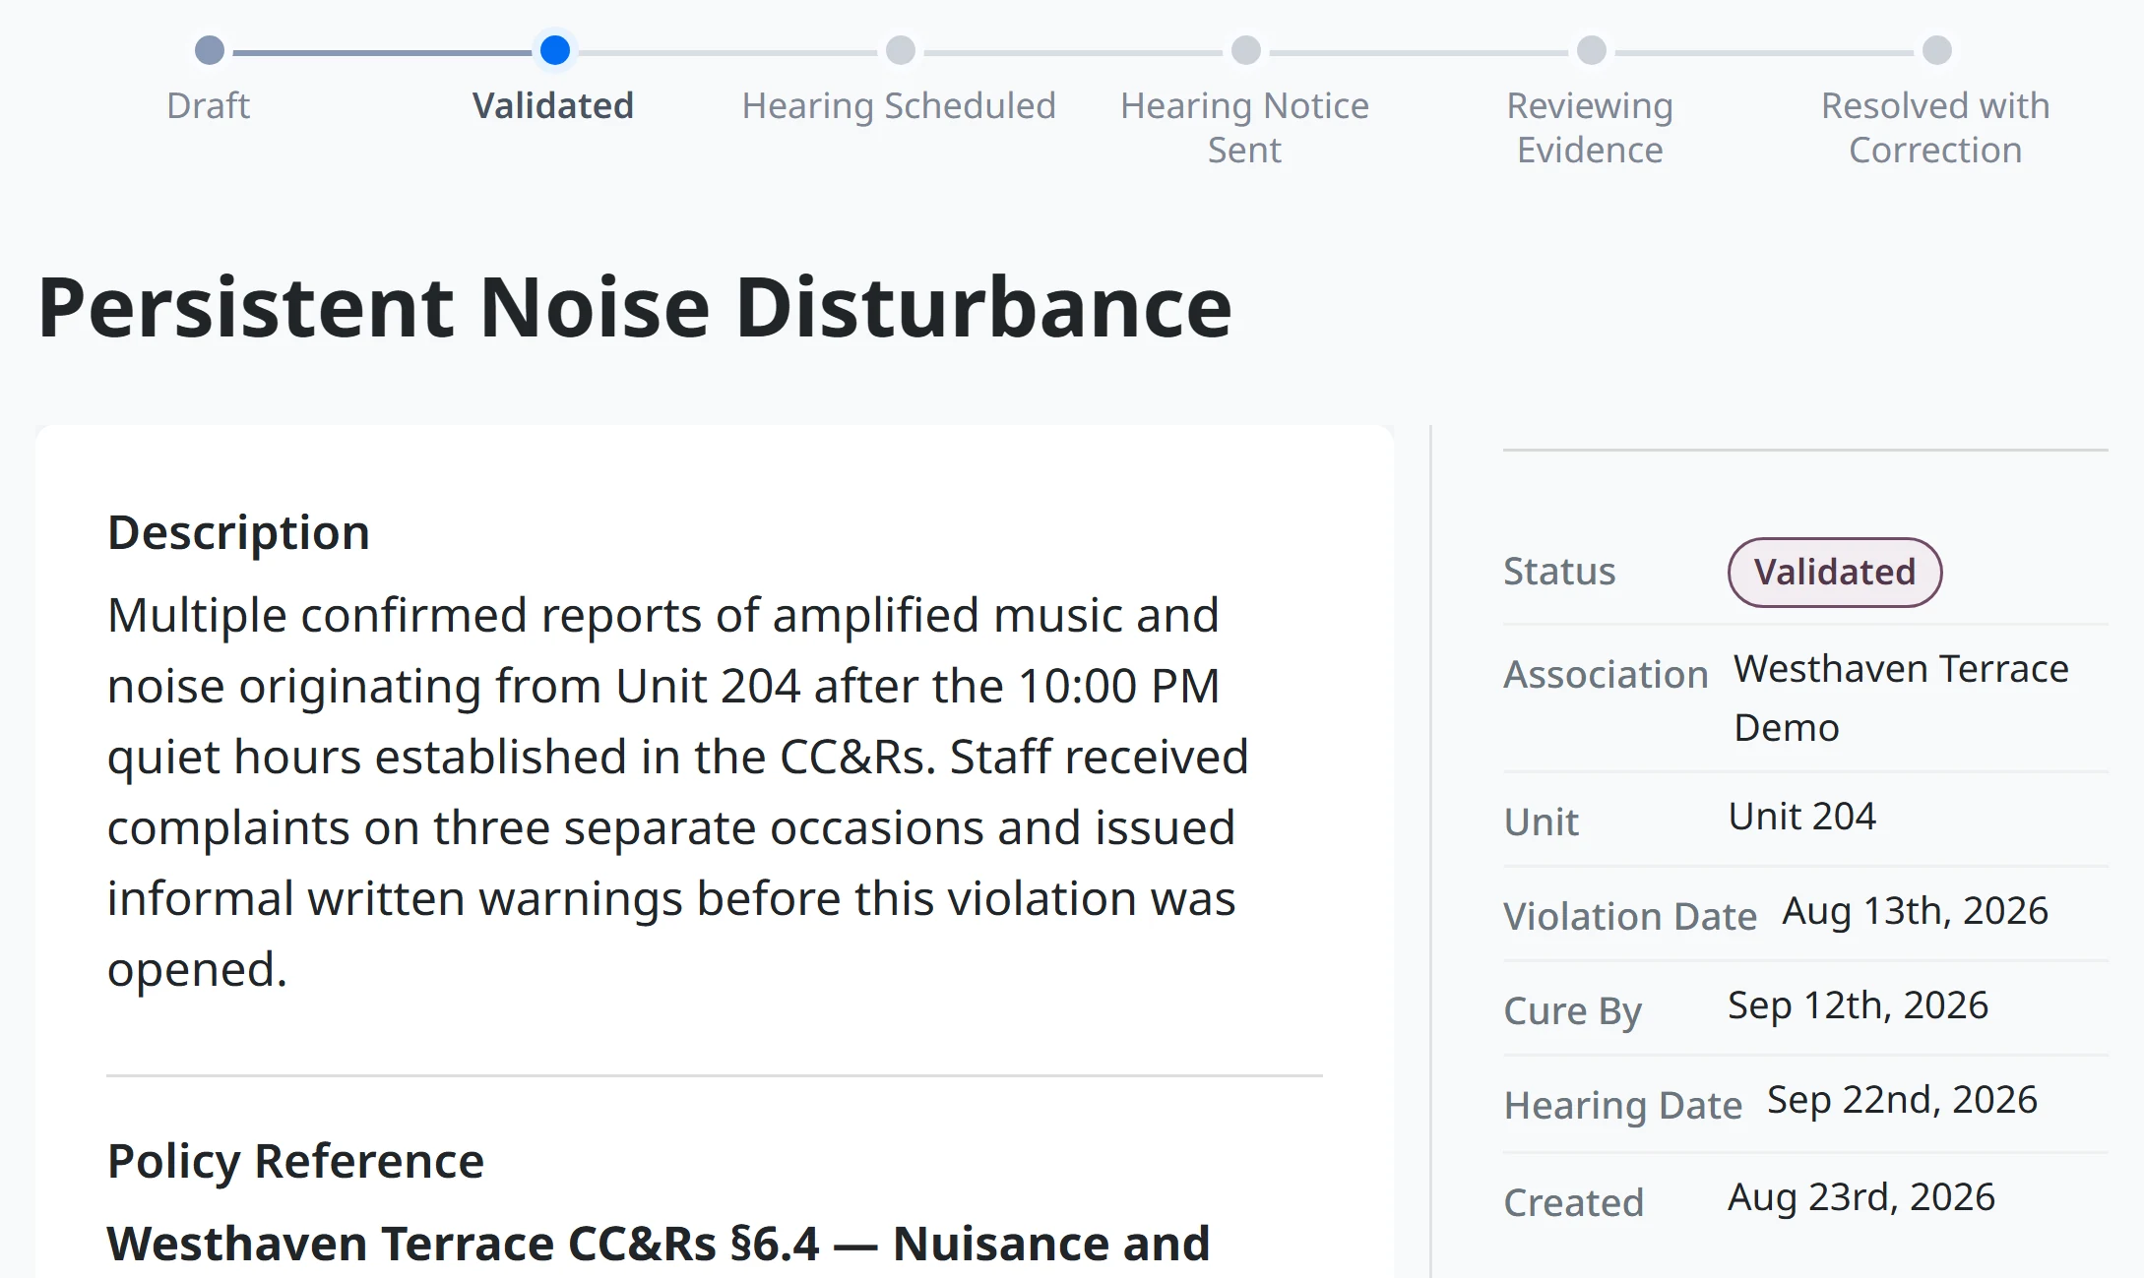Click the Policy Reference heading
The width and height of the screenshot is (2144, 1278).
tap(295, 1161)
